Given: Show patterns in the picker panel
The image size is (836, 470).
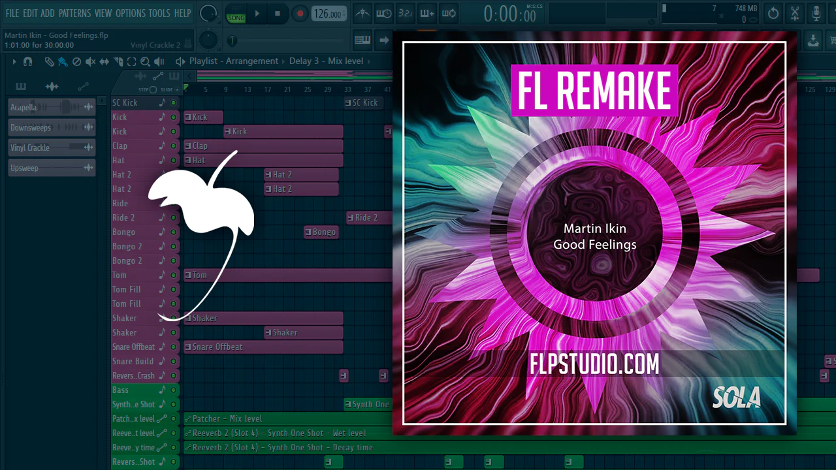Looking at the screenshot, I should point(21,86).
